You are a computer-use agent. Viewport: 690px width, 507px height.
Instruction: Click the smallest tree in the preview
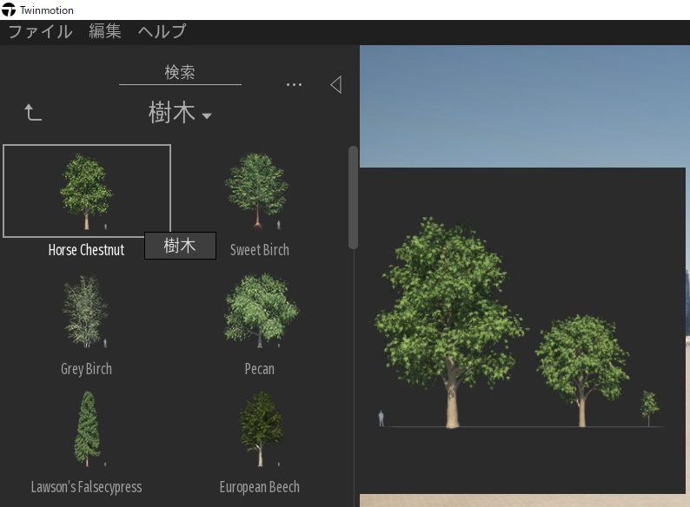pos(649,408)
